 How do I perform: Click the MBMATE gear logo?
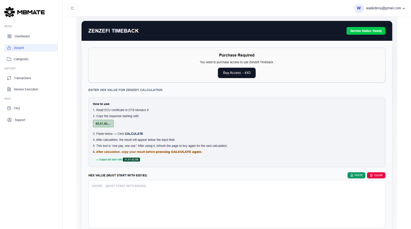pyautogui.click(x=9, y=12)
